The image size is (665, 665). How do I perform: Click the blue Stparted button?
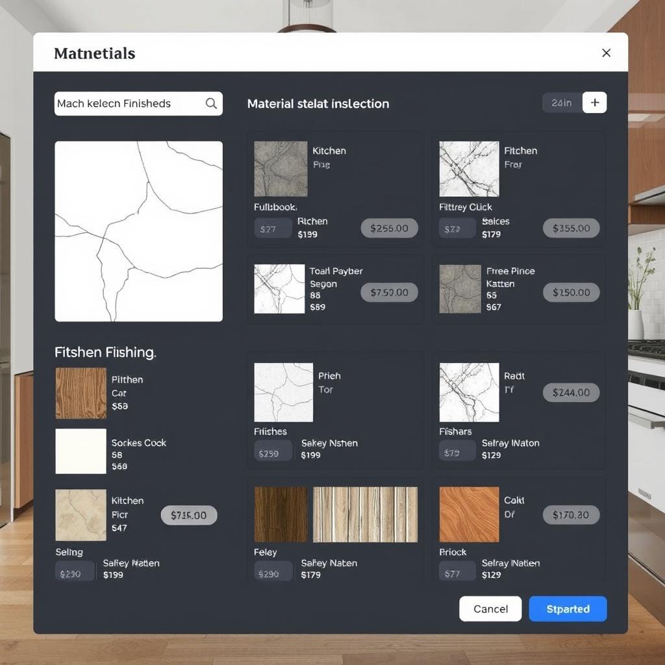click(x=568, y=609)
